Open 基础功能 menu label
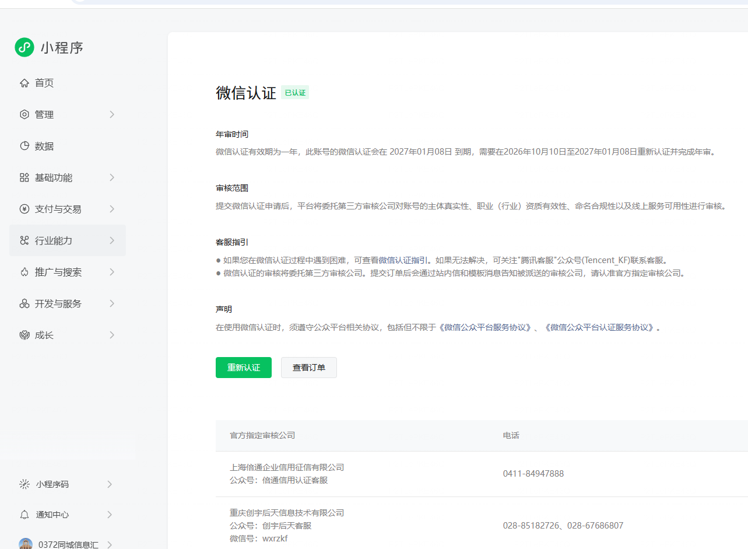Viewport: 748px width, 549px height. (54, 177)
